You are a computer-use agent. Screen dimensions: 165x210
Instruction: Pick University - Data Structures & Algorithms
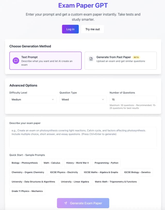coord(33,182)
